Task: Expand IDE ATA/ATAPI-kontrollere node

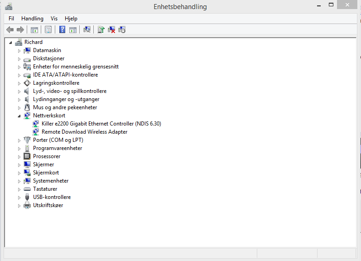Action: (x=19, y=75)
